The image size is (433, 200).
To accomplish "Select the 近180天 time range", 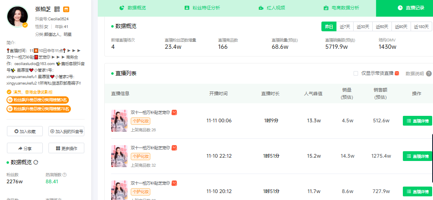I will click(421, 27).
